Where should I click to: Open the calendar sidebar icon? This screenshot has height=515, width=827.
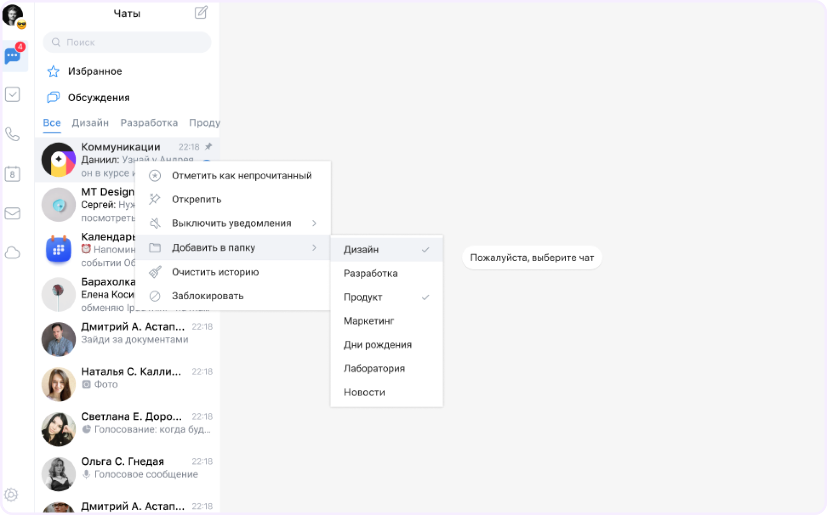(x=13, y=174)
